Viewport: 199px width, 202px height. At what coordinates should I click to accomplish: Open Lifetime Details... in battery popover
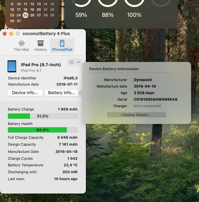pos(137,115)
